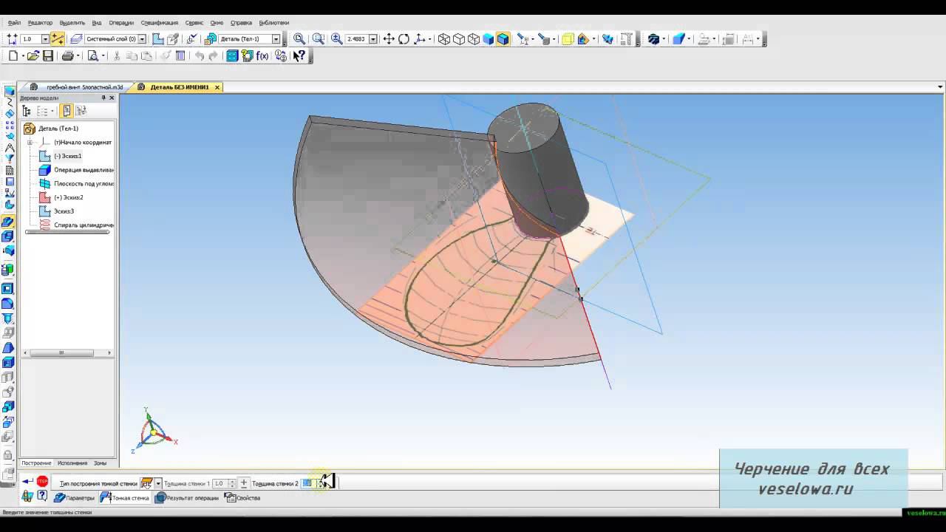946x532 pixels.
Task: Select Плоскость под углом in the tree
Action: tap(84, 184)
